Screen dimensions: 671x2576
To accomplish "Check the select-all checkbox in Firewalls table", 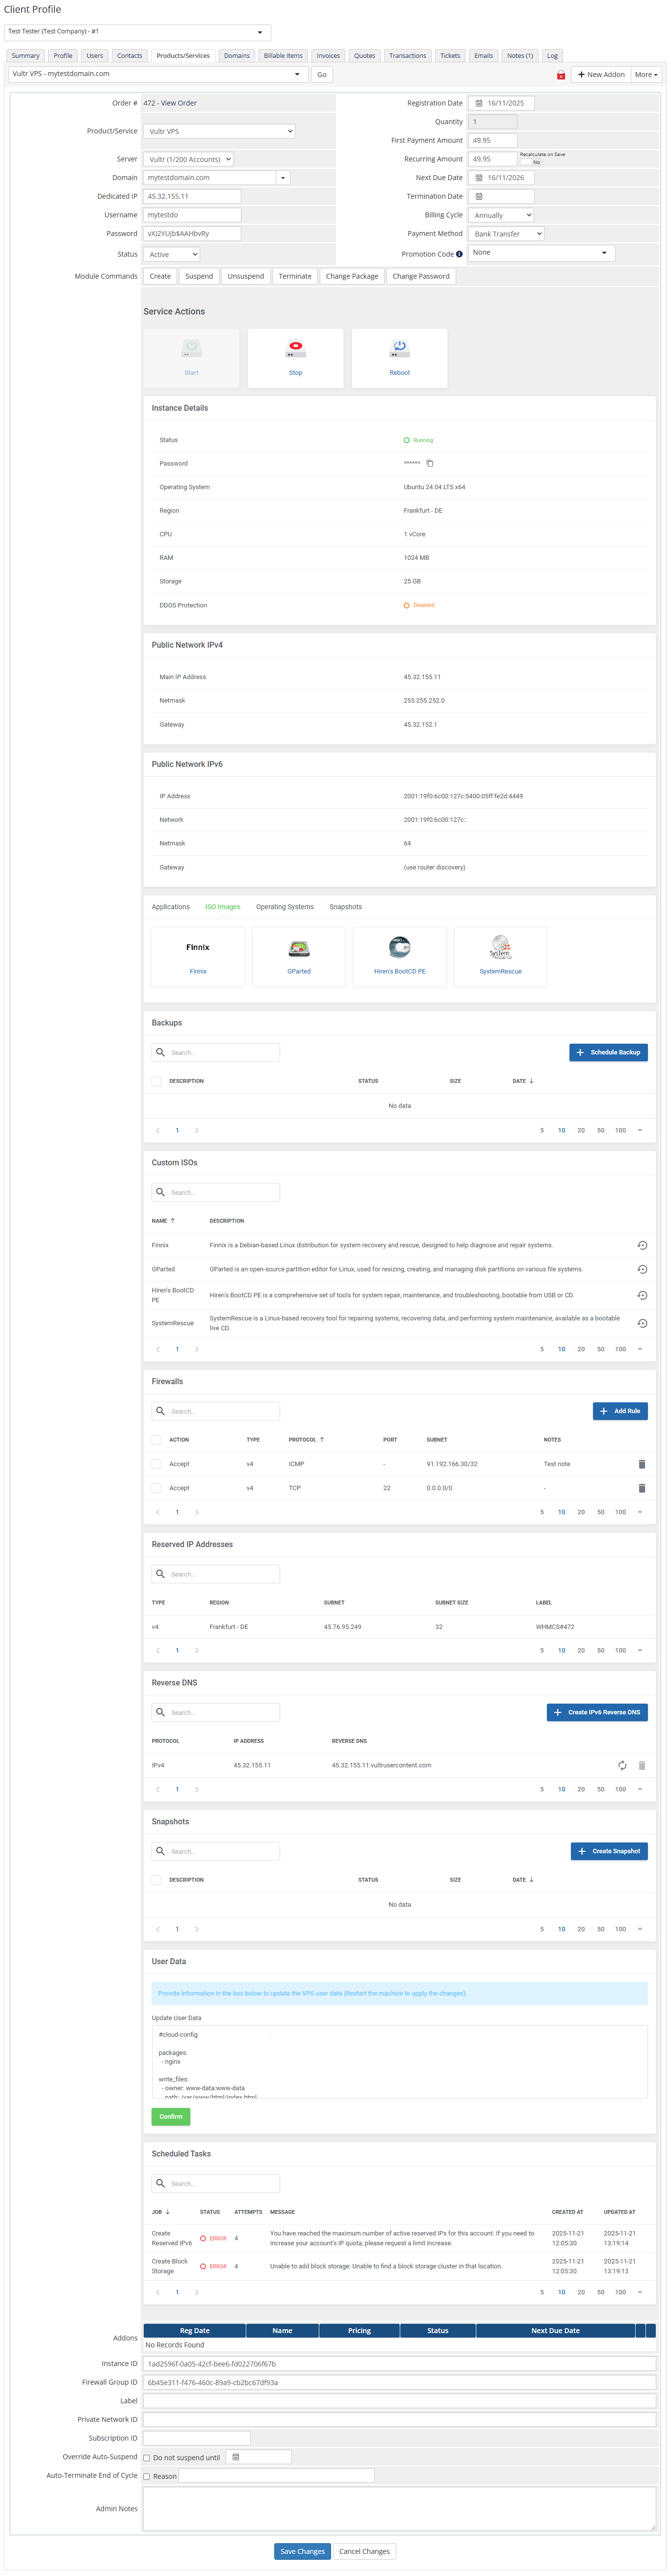I will click(156, 1440).
